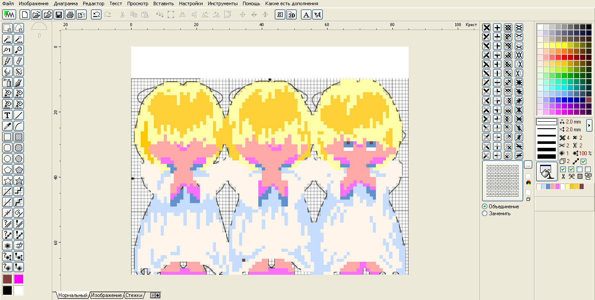
Task: Save the pattern with the floppy disk icon
Action: click(x=59, y=14)
